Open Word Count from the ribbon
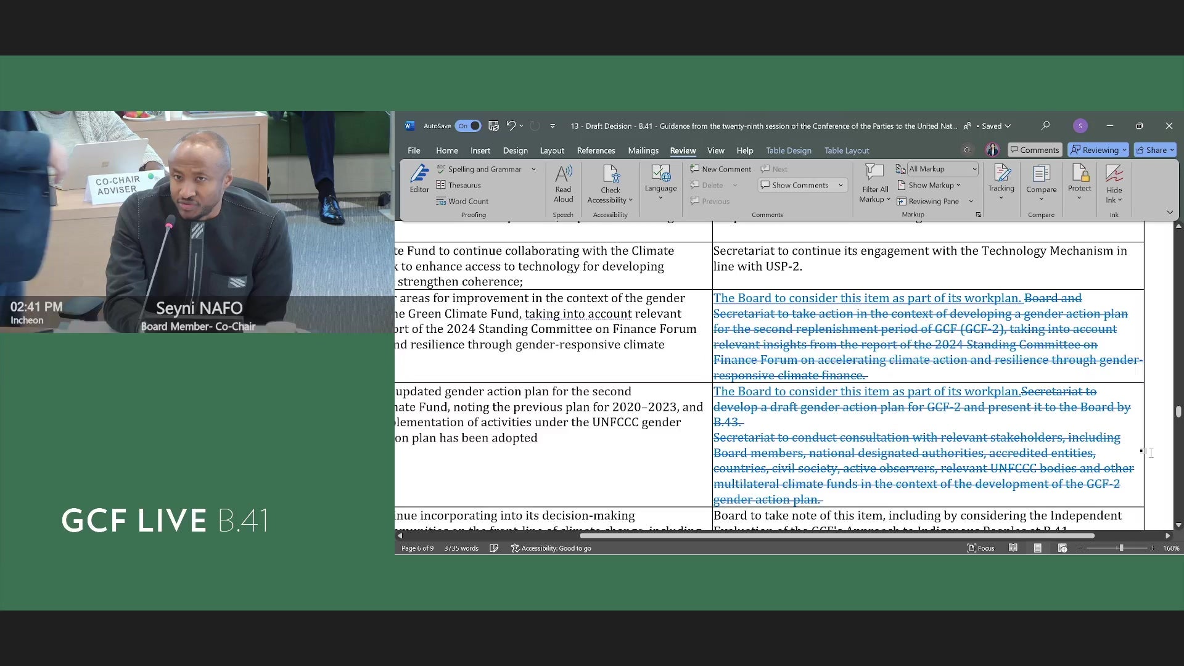The height and width of the screenshot is (666, 1184). (x=462, y=201)
